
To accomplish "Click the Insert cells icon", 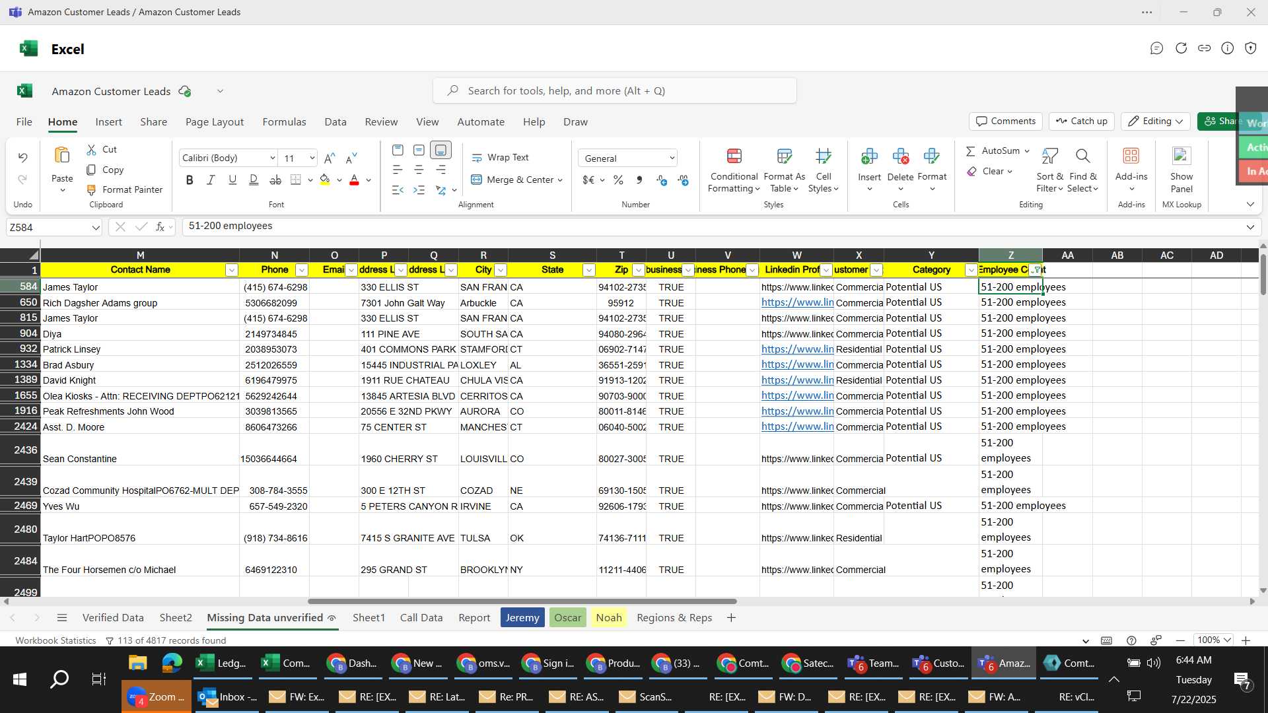I will pyautogui.click(x=869, y=156).
